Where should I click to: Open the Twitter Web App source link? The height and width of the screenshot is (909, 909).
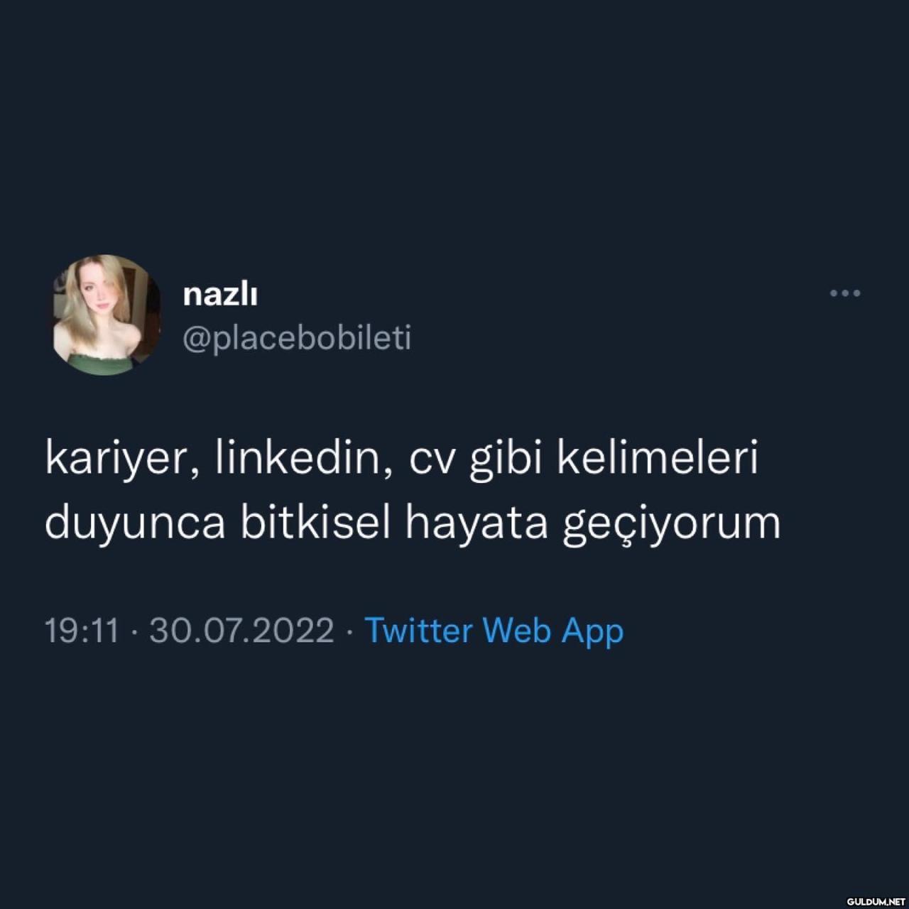[494, 631]
